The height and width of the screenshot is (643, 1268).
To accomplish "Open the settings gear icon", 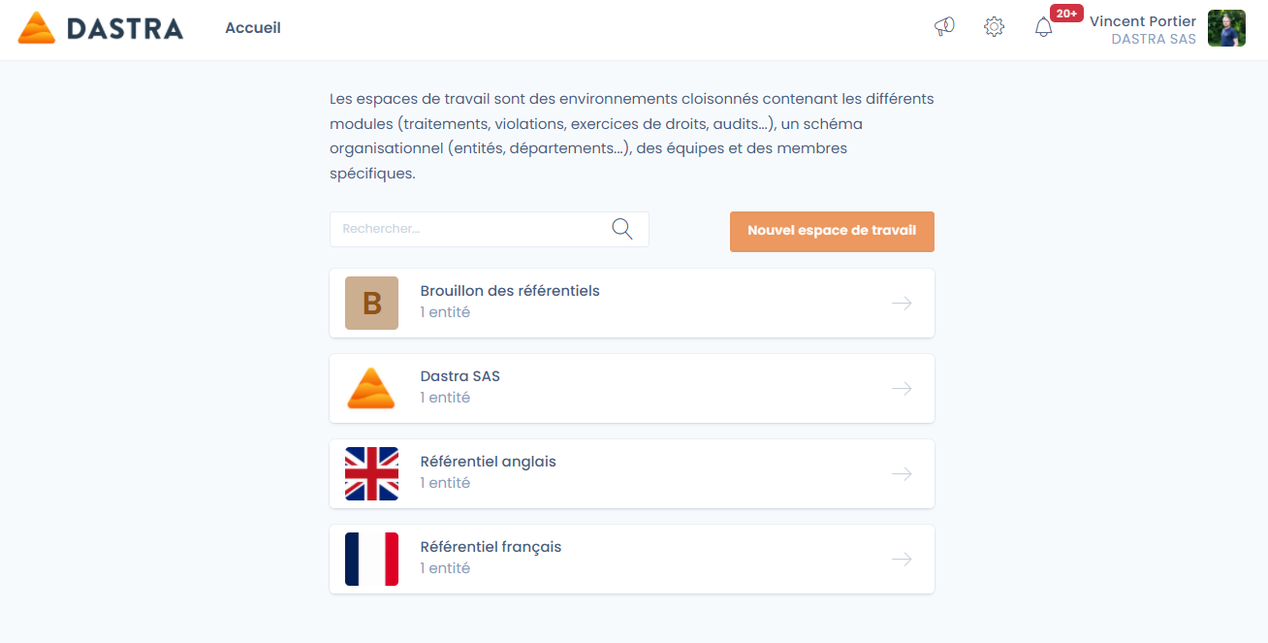I will tap(994, 27).
